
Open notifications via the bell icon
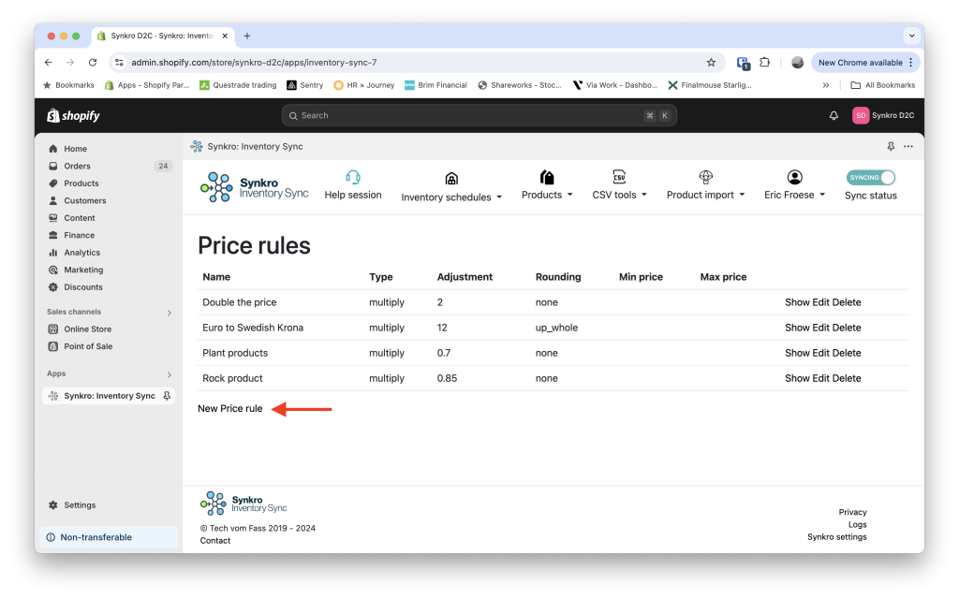pyautogui.click(x=833, y=114)
